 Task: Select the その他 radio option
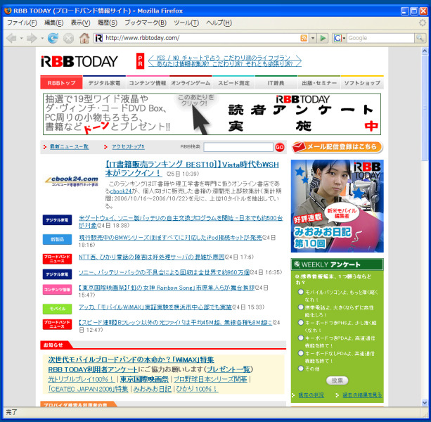[301, 369]
